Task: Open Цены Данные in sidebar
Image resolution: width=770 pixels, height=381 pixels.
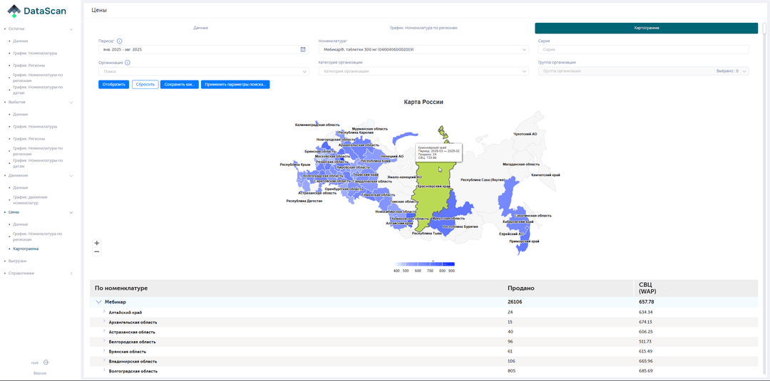Action: pyautogui.click(x=21, y=224)
